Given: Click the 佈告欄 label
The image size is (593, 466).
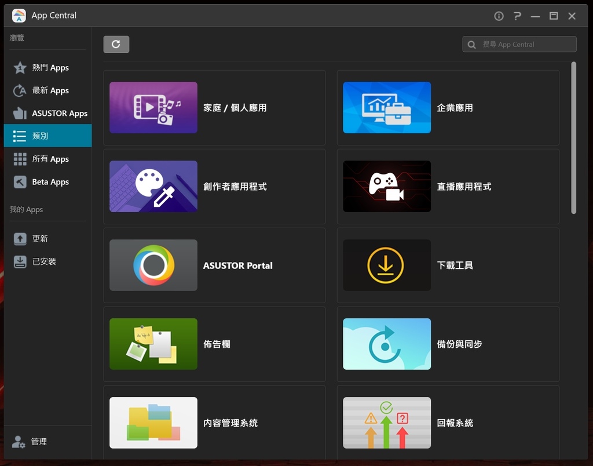Looking at the screenshot, I should click(x=217, y=344).
